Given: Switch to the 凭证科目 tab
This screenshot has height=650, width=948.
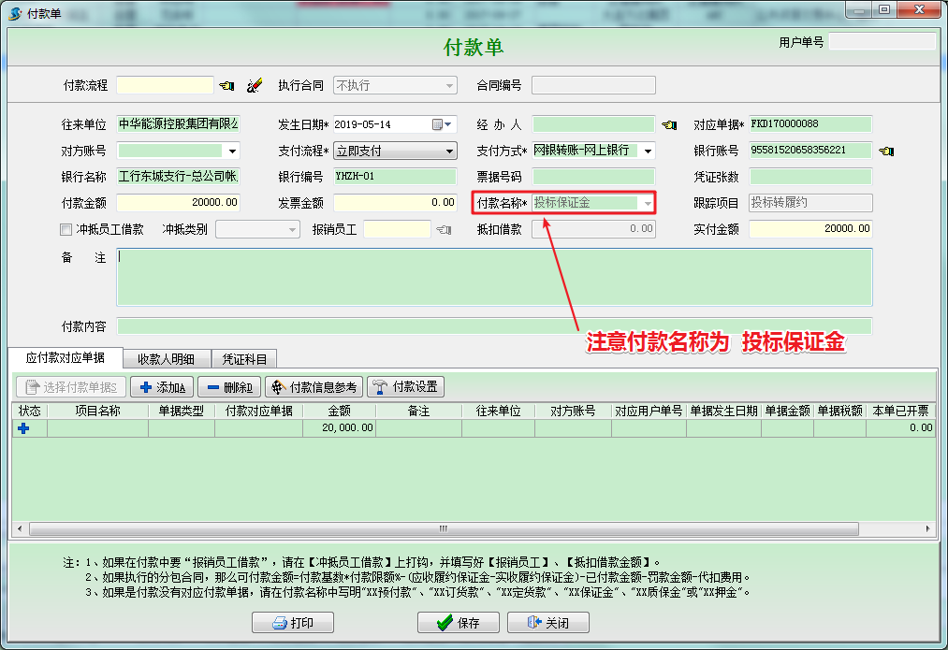Looking at the screenshot, I should 244,358.
